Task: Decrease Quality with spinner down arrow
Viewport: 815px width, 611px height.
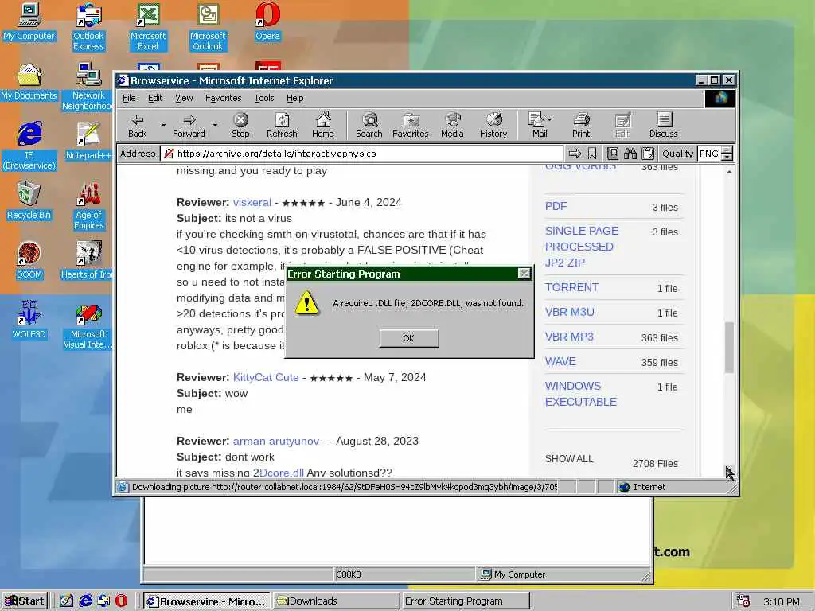Action: tap(727, 157)
